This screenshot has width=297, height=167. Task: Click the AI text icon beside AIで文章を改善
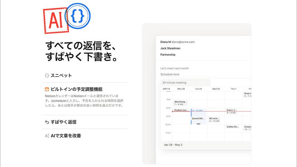coord(47,136)
